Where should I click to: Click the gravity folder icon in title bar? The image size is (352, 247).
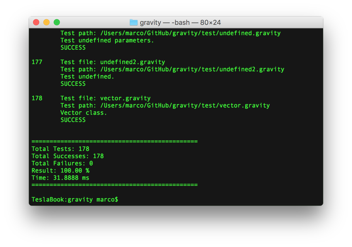click(133, 22)
